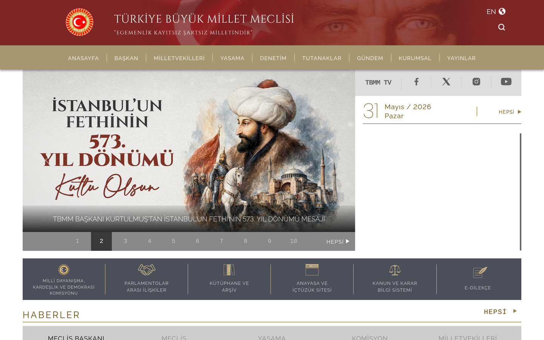Open the TUTANAKLAR menu
Viewport: 544px width, 340px height.
click(322, 58)
